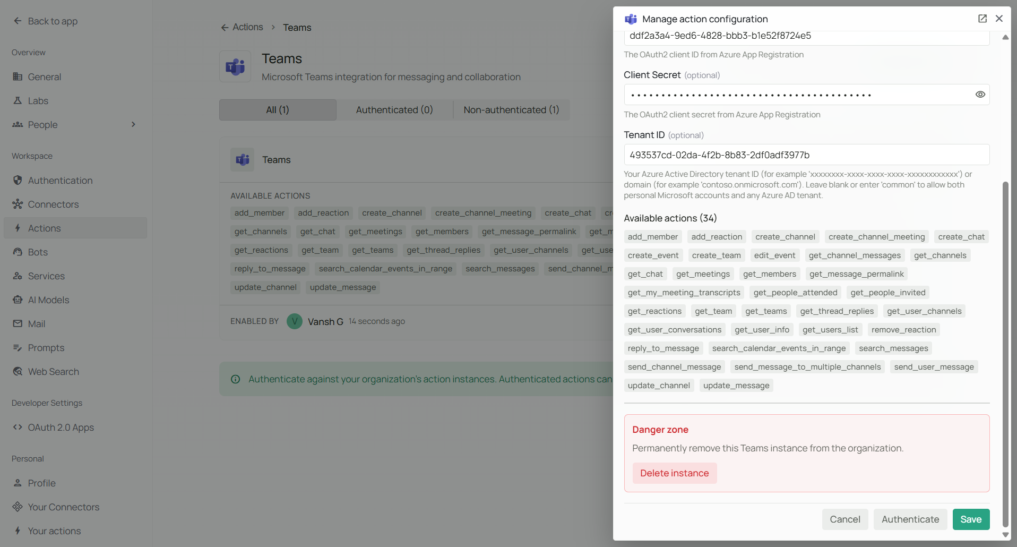Select the Connectors sidebar icon
The height and width of the screenshot is (547, 1017).
(19, 204)
